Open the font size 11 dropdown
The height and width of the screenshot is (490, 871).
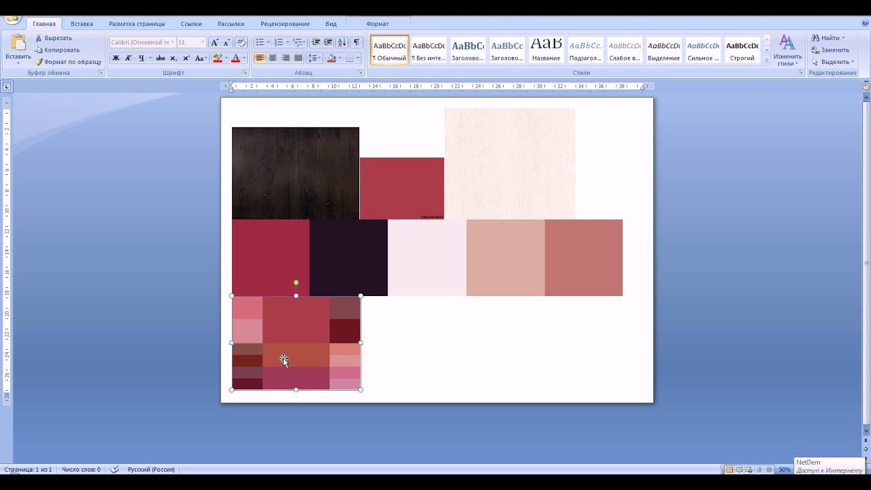click(202, 42)
